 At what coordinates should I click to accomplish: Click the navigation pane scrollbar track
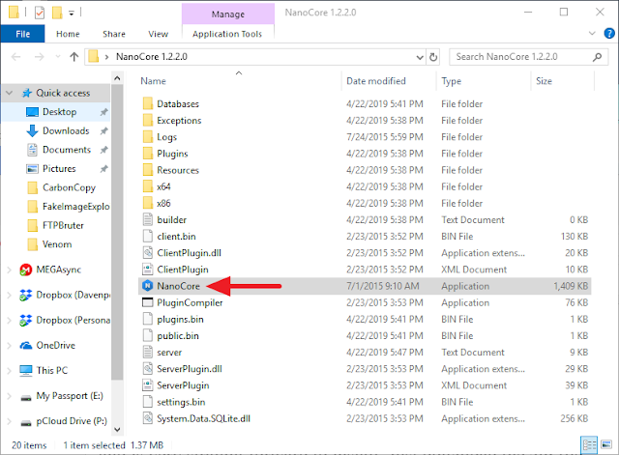click(x=117, y=402)
